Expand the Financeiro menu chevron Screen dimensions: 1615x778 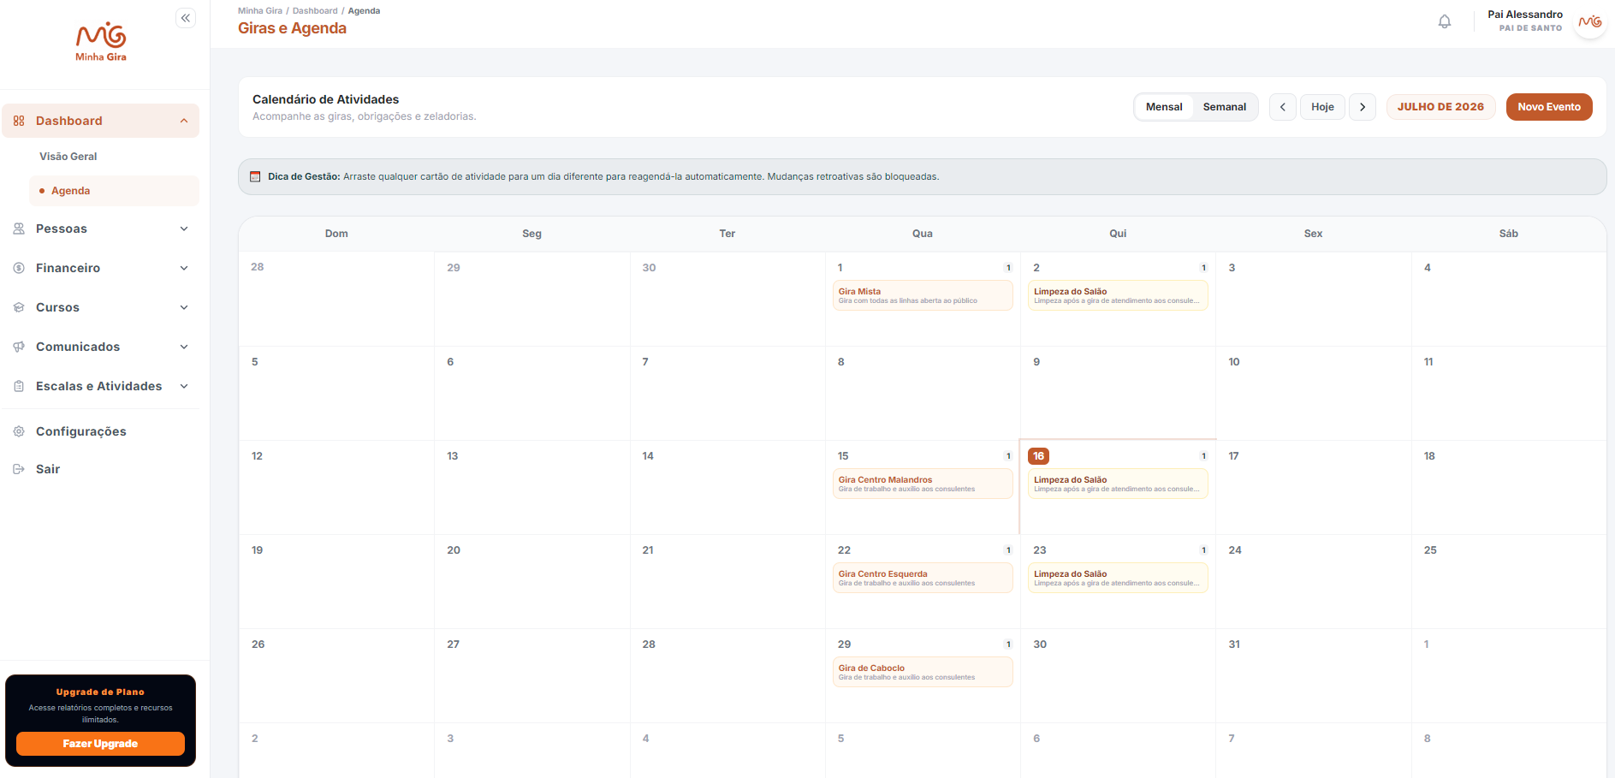pos(184,268)
